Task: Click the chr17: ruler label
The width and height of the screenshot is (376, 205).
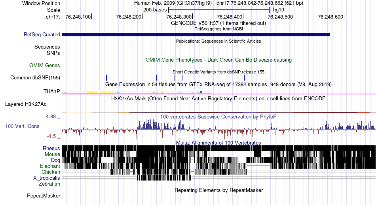Action: click(53, 17)
